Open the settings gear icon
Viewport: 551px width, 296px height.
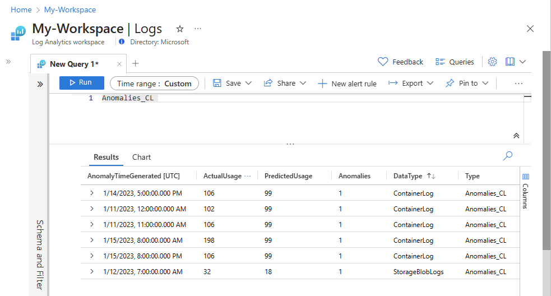493,62
